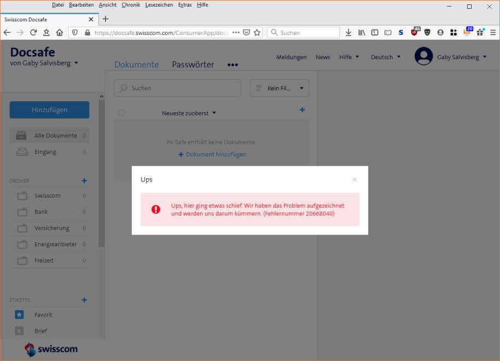Open the Bank folder
Screen dimensions: 500x361
(x=49, y=212)
